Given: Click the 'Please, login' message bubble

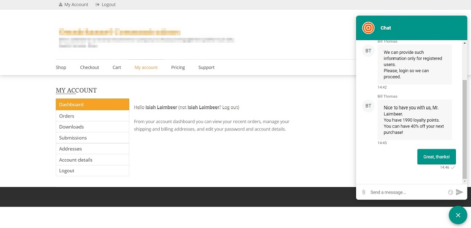Looking at the screenshot, I should click(x=414, y=65).
